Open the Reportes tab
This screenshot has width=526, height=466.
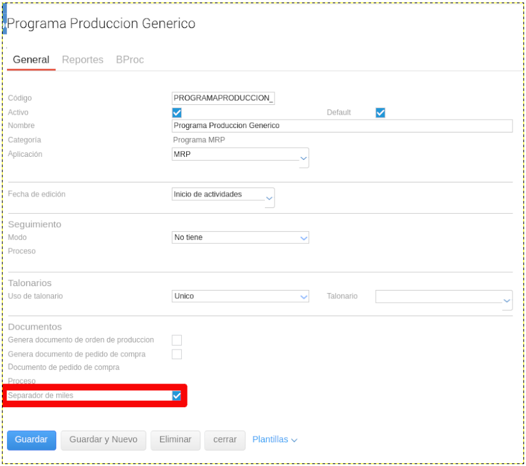pos(83,60)
